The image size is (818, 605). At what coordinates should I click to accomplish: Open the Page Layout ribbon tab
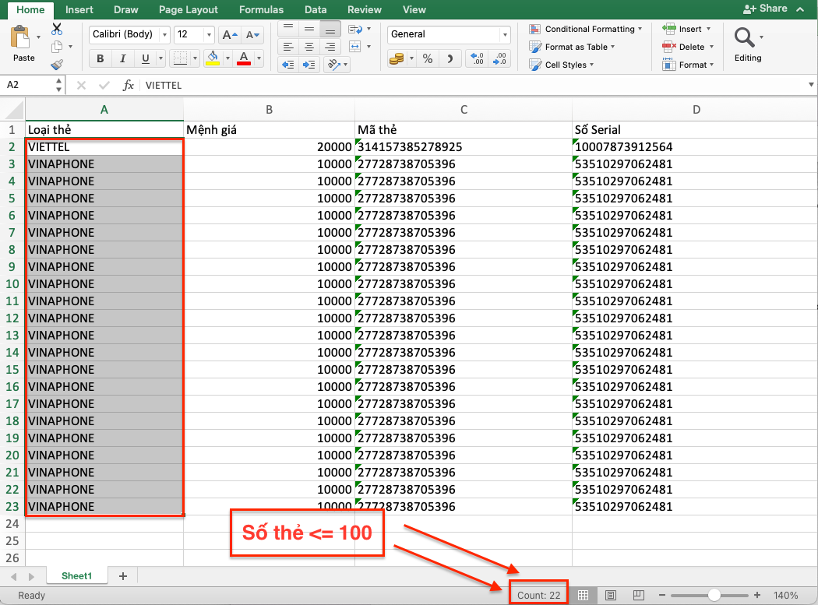click(x=189, y=10)
